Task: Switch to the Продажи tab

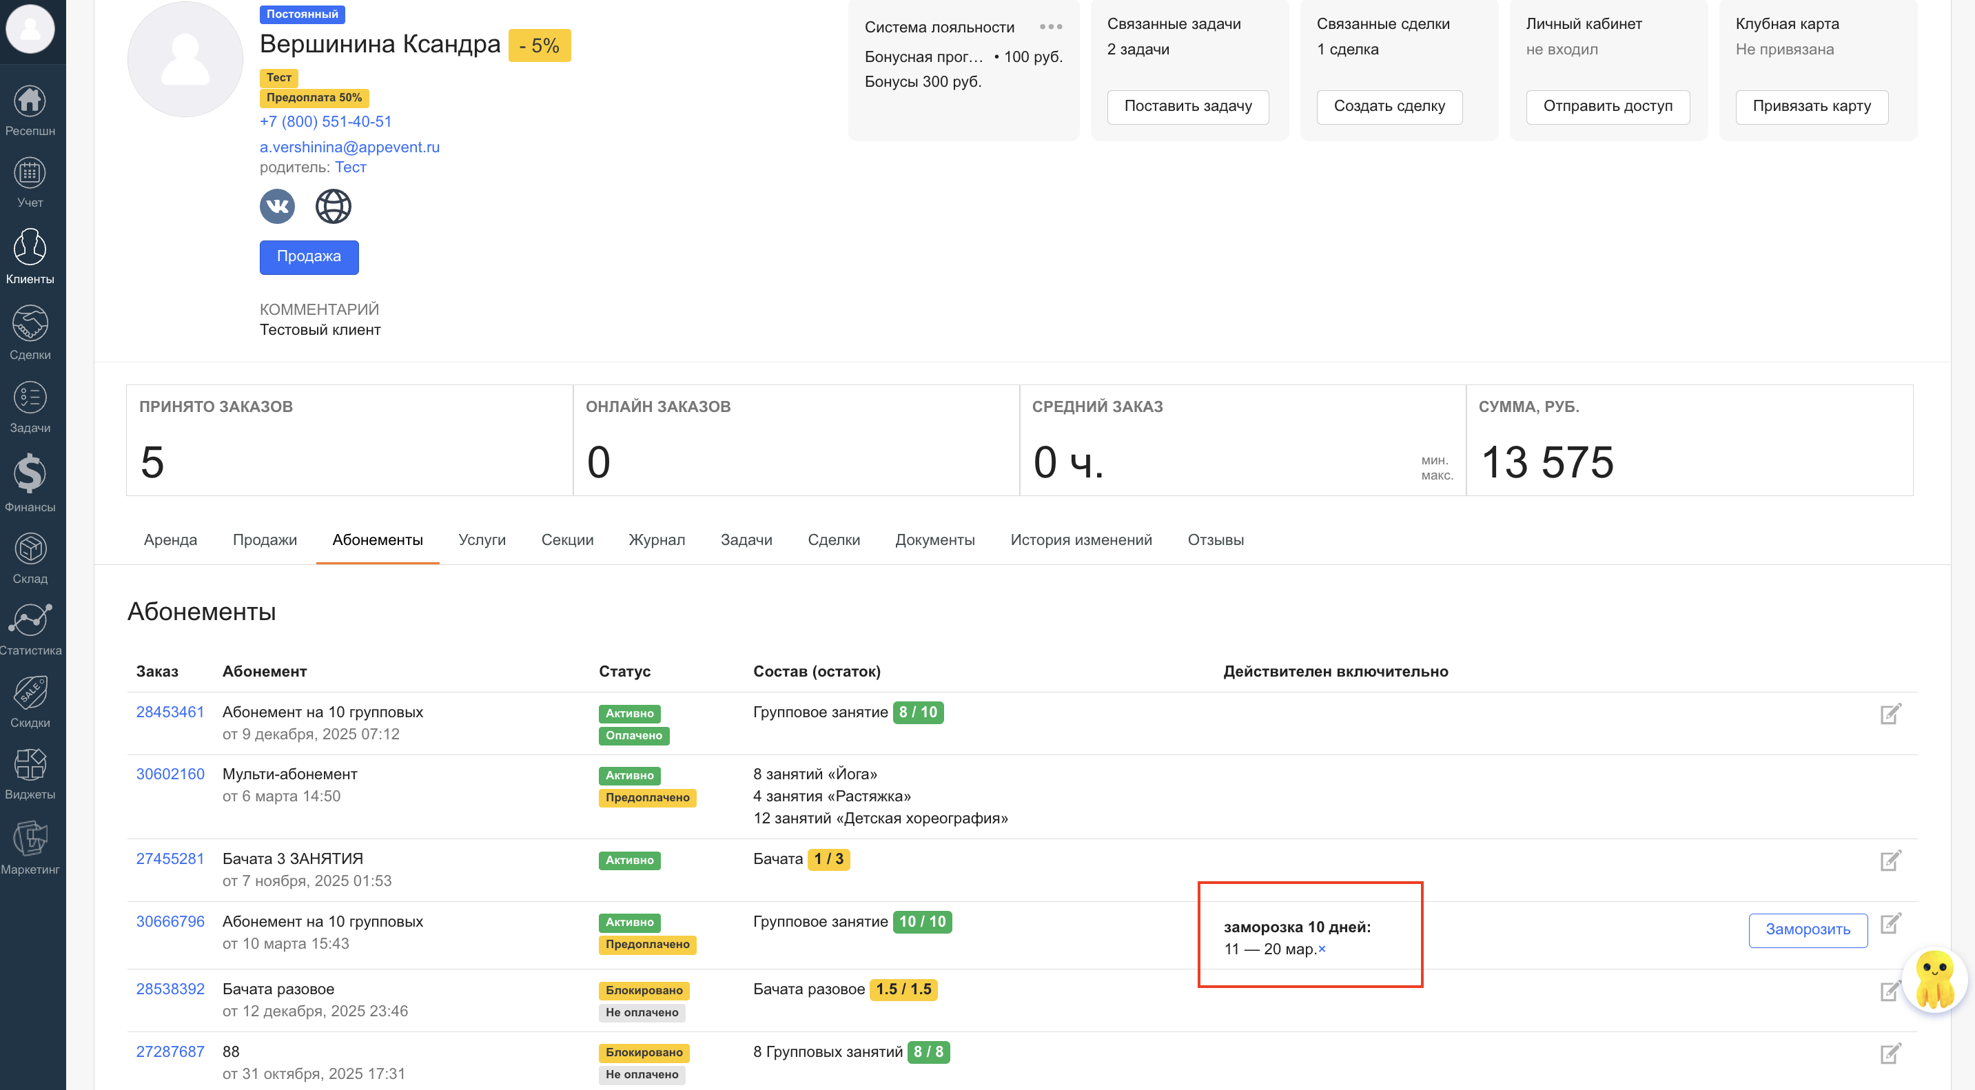Action: pos(265,539)
